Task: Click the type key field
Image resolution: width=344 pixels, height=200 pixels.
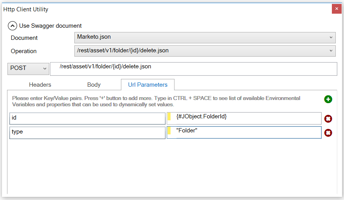Action: [x=87, y=132]
